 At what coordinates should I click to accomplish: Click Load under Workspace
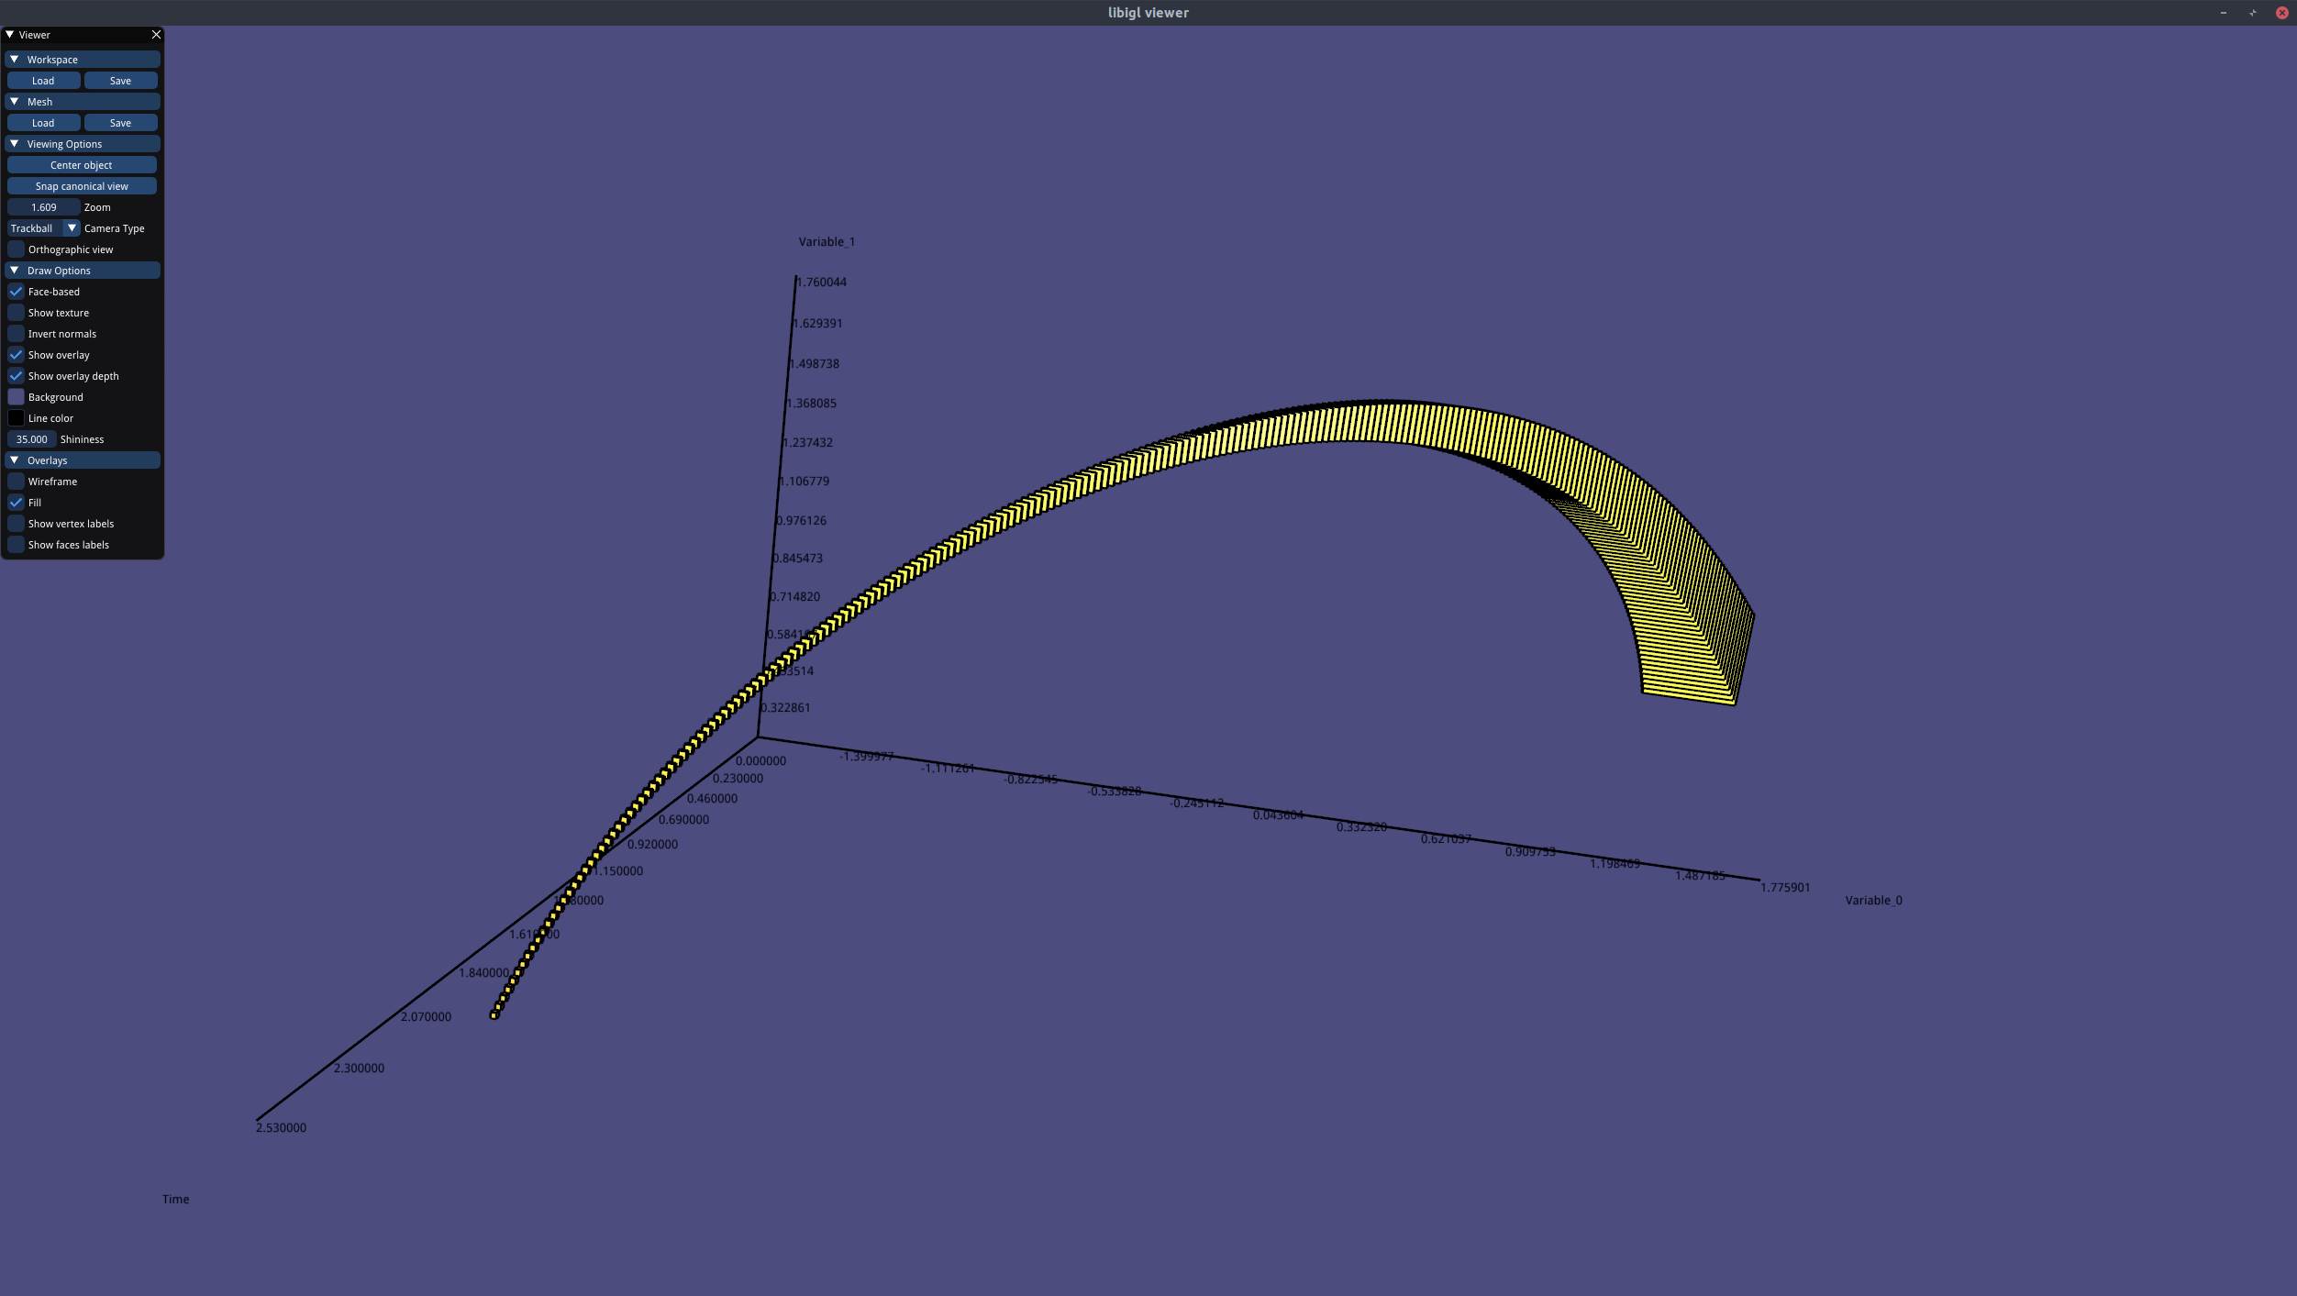pyautogui.click(x=43, y=81)
